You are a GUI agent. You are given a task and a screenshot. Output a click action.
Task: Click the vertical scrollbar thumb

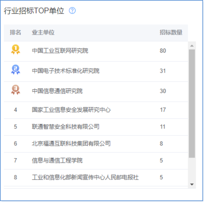pos(192,104)
